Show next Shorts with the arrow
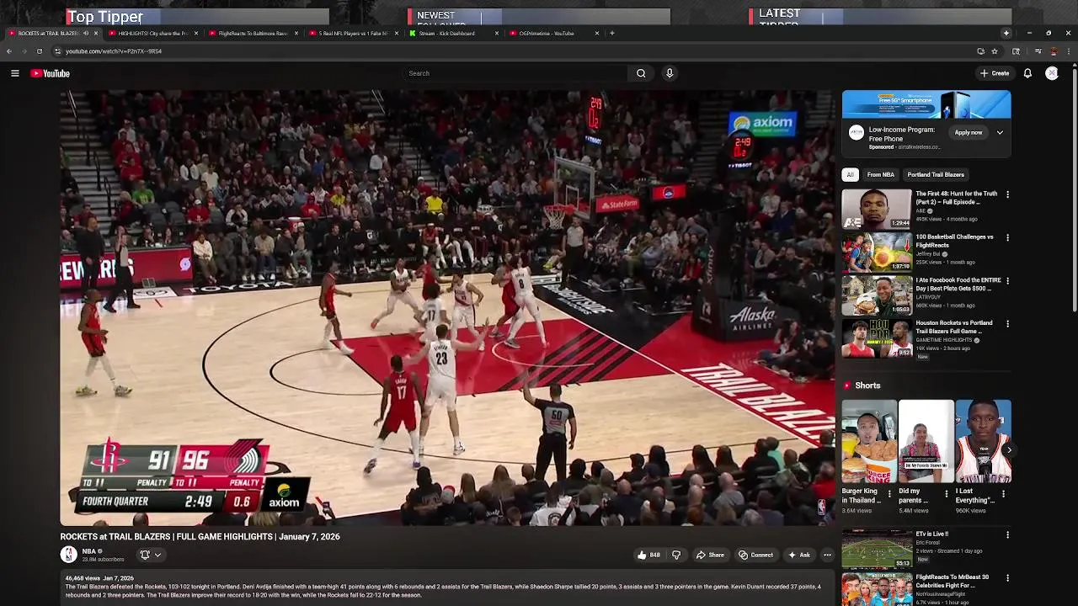1078x606 pixels. click(1009, 450)
